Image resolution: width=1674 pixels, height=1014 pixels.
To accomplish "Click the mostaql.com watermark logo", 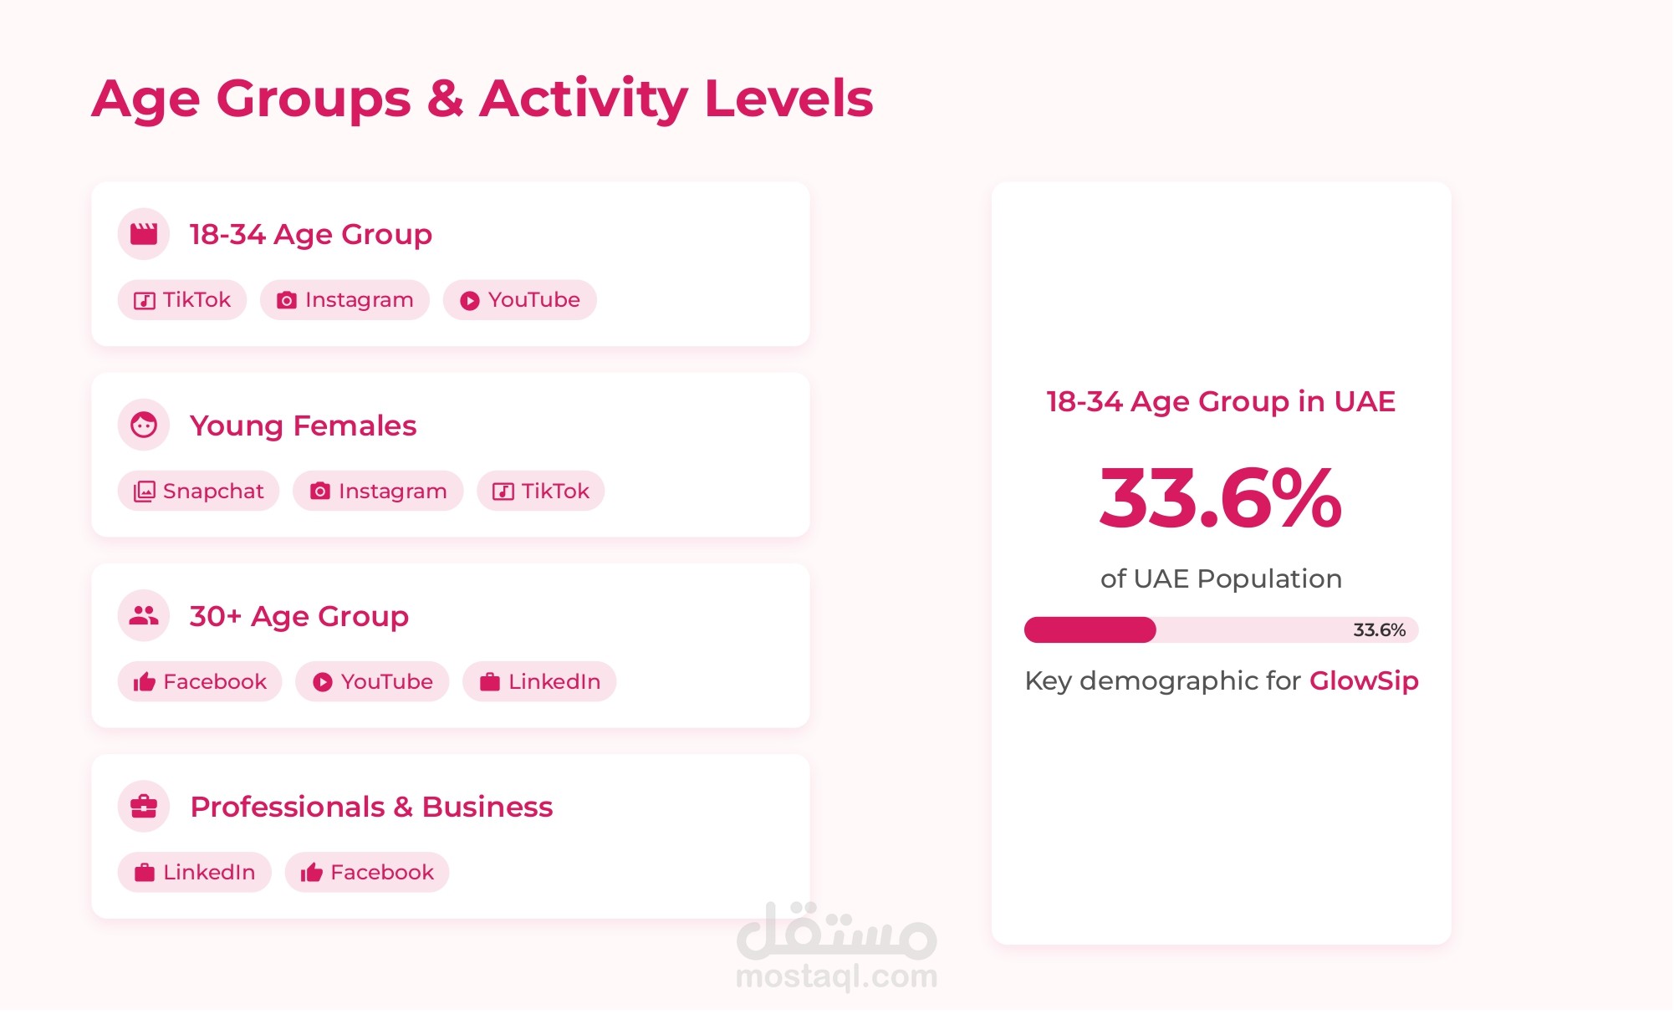I will (x=836, y=946).
